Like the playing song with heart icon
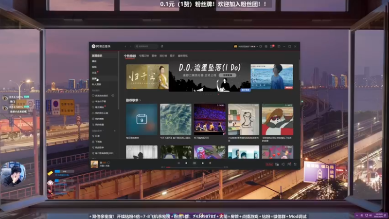The image size is (389, 219). (108, 163)
